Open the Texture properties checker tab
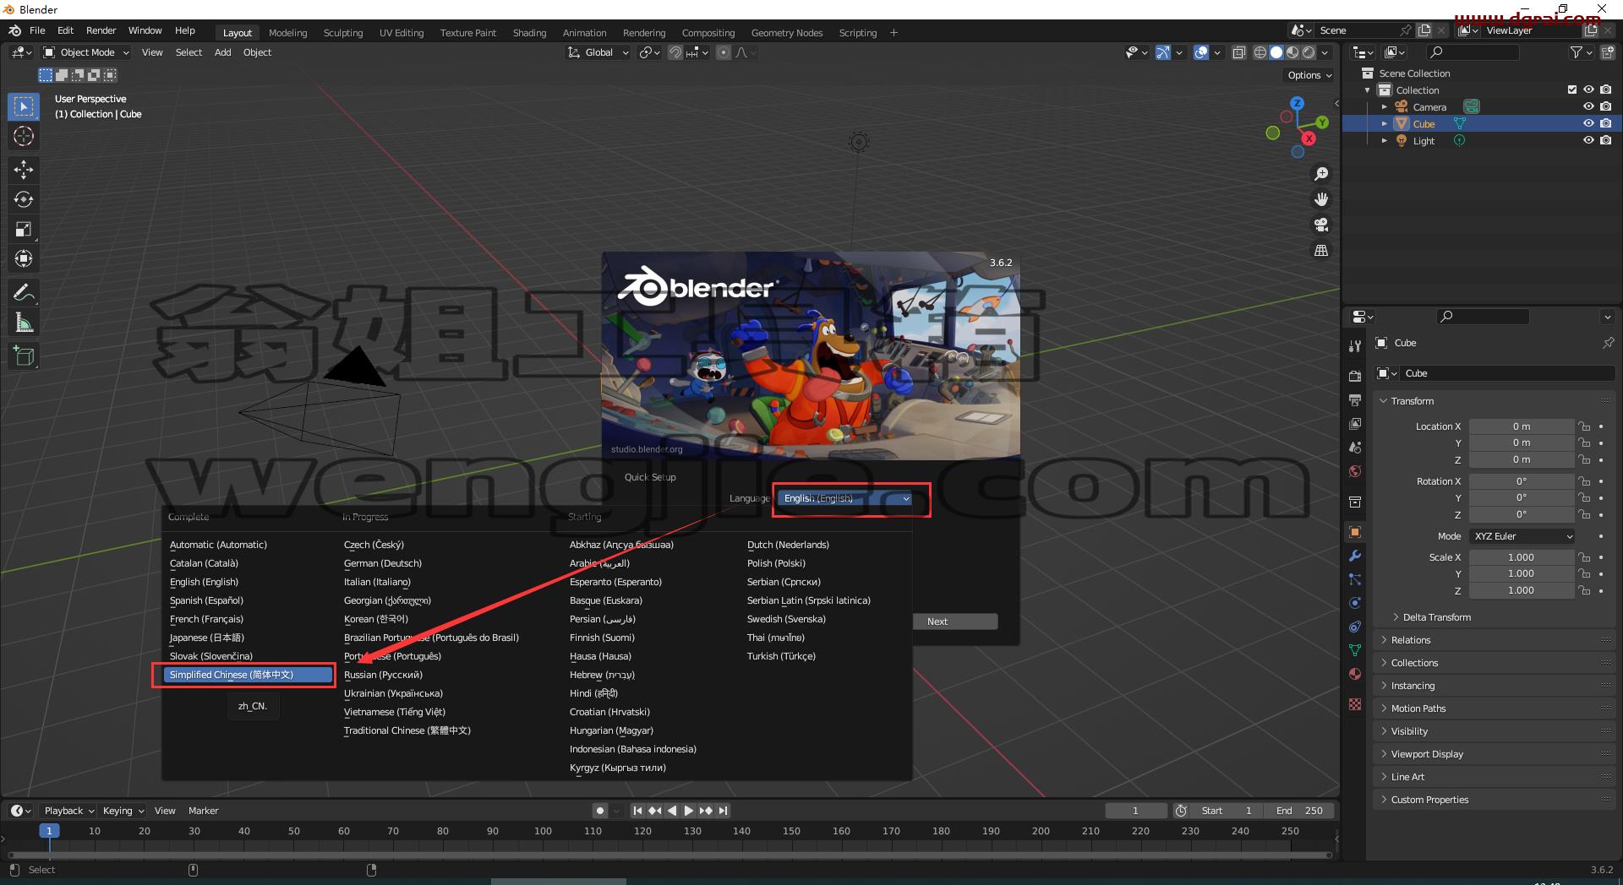The height and width of the screenshot is (885, 1623). click(x=1355, y=704)
